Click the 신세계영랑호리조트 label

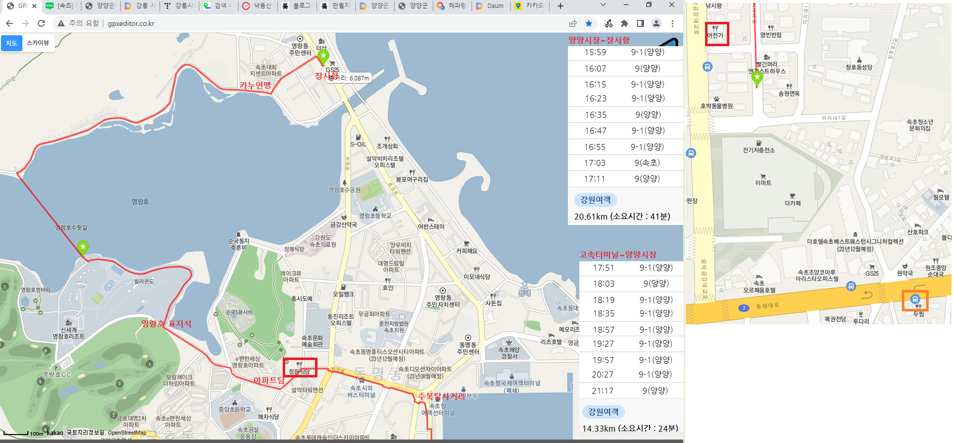[69, 333]
